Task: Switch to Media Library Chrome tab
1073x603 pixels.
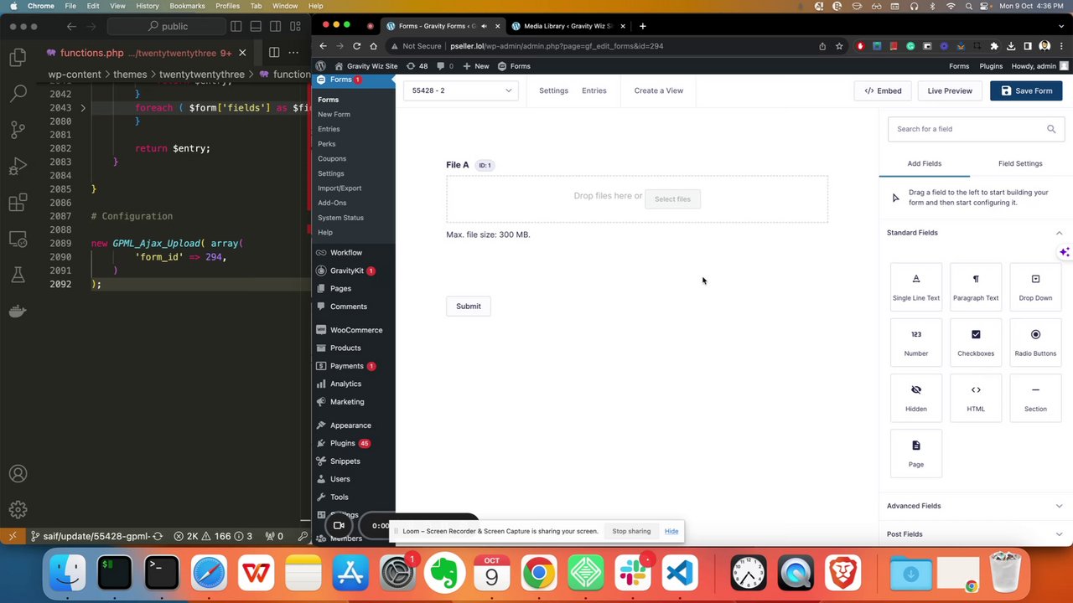Action: tap(568, 26)
